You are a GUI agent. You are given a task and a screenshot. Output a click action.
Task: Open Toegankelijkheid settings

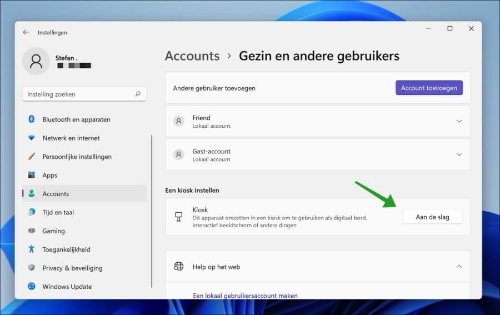(84, 249)
